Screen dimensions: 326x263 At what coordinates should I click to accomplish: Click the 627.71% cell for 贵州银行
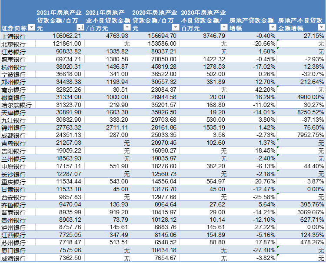click(x=301, y=220)
